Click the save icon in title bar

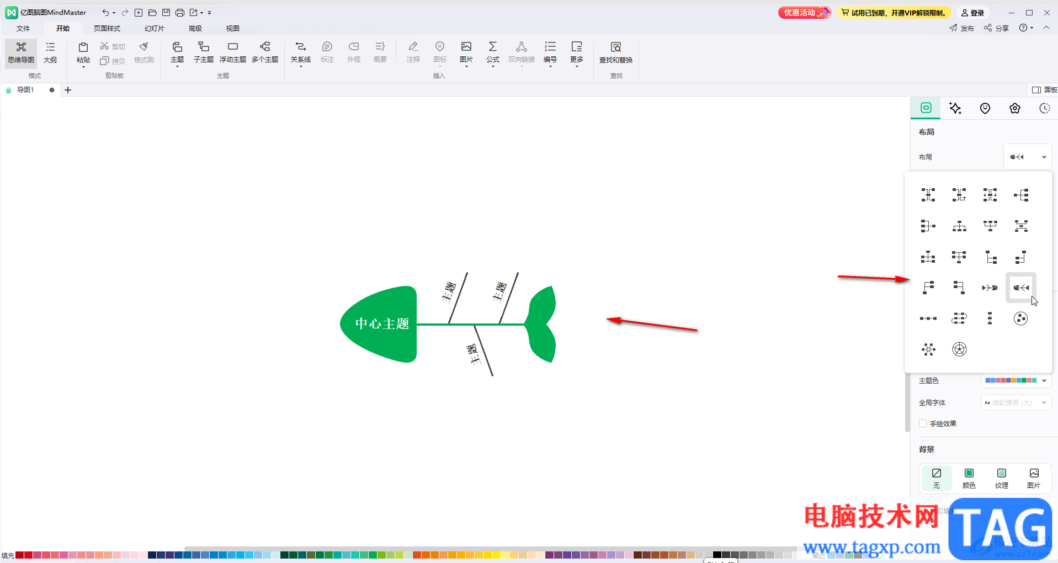pyautogui.click(x=166, y=12)
